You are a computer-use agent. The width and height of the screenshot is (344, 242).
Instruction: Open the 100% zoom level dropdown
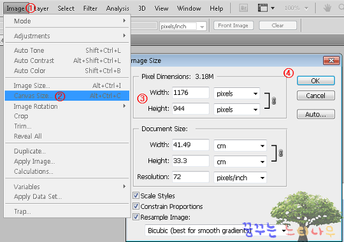[x=306, y=8]
